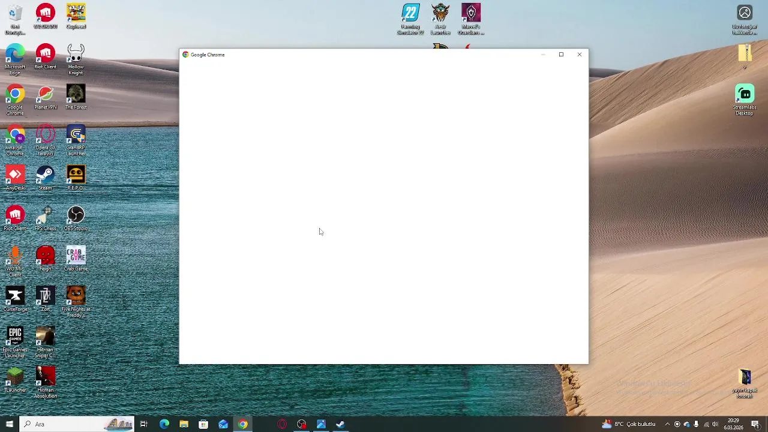Select the CurseForge desktop icon

pyautogui.click(x=15, y=299)
